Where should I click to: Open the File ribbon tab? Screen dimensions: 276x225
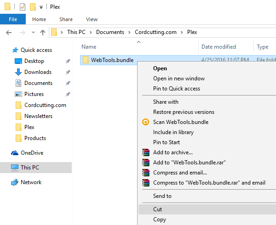point(13,19)
